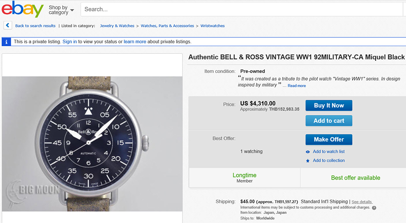Click the eBay logo

pos(22,9)
